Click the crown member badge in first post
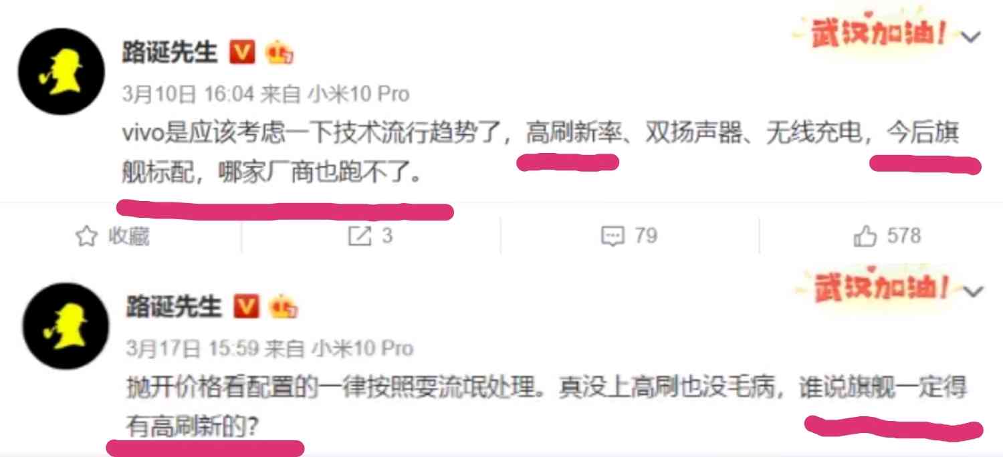 279,53
